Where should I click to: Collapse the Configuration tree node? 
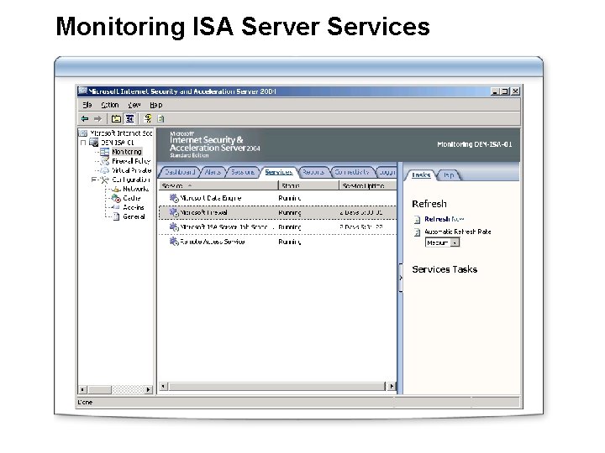click(x=94, y=180)
